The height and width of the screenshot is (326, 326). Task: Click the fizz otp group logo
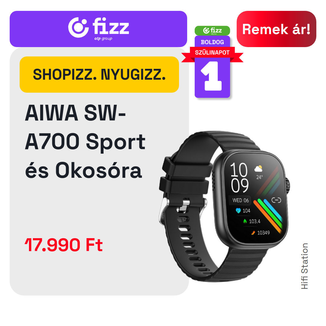coord(98,29)
